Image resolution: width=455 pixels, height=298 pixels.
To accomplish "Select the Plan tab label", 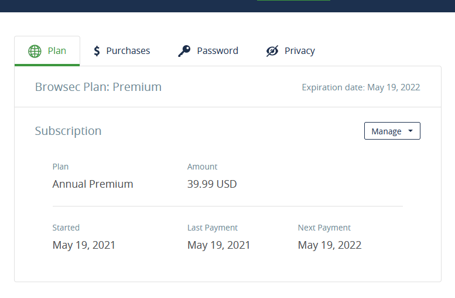I will [x=57, y=50].
